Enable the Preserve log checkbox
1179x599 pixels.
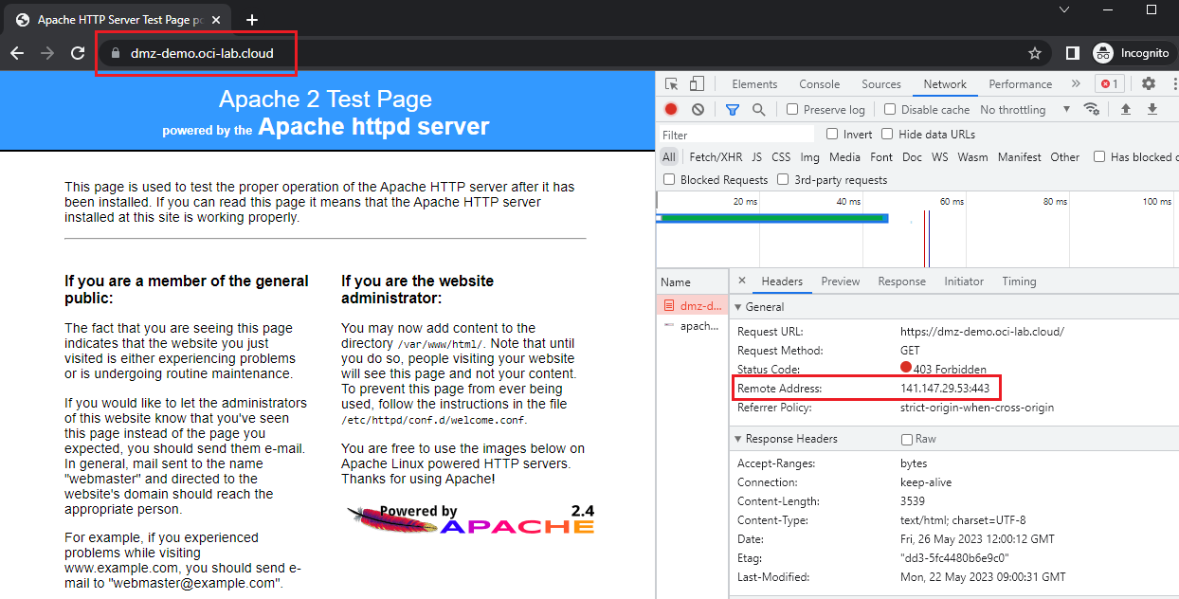(792, 110)
